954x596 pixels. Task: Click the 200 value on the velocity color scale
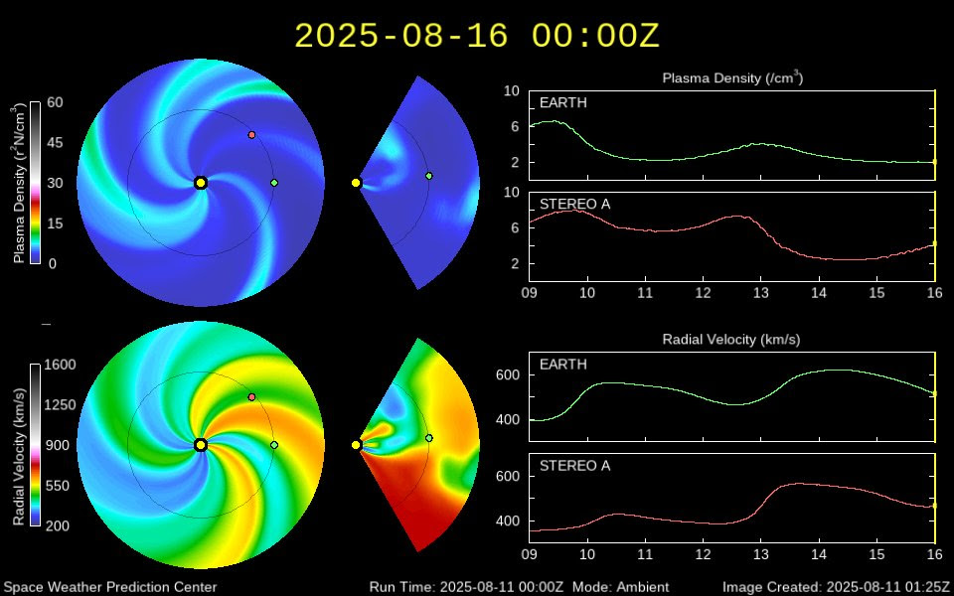58,526
